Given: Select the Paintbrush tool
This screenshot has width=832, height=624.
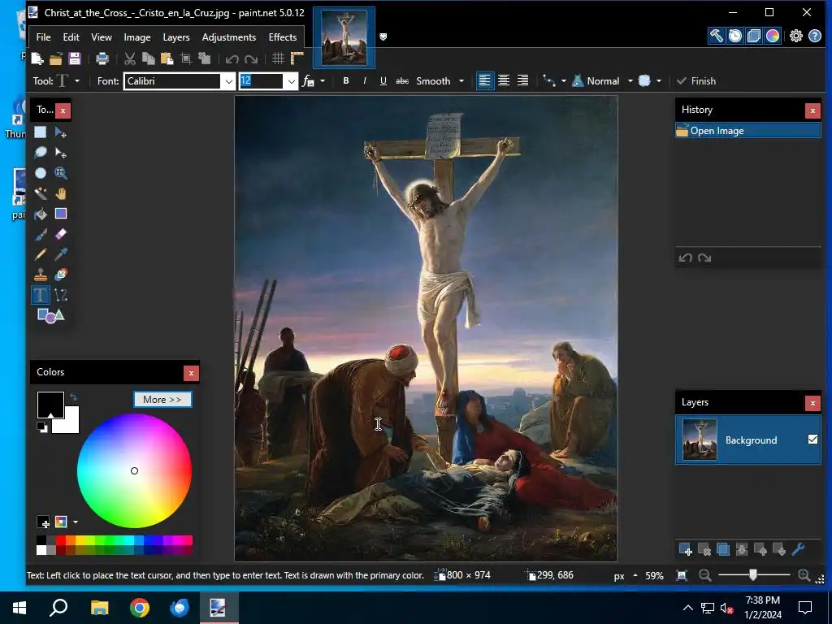Looking at the screenshot, I should (41, 233).
